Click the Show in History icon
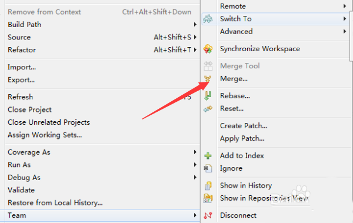This screenshot has height=223, width=353. pos(208,185)
